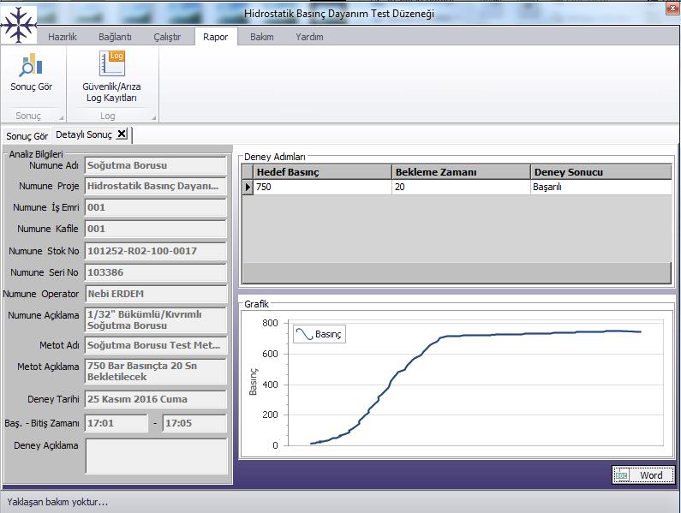Click the Metot Adı field

(x=156, y=345)
